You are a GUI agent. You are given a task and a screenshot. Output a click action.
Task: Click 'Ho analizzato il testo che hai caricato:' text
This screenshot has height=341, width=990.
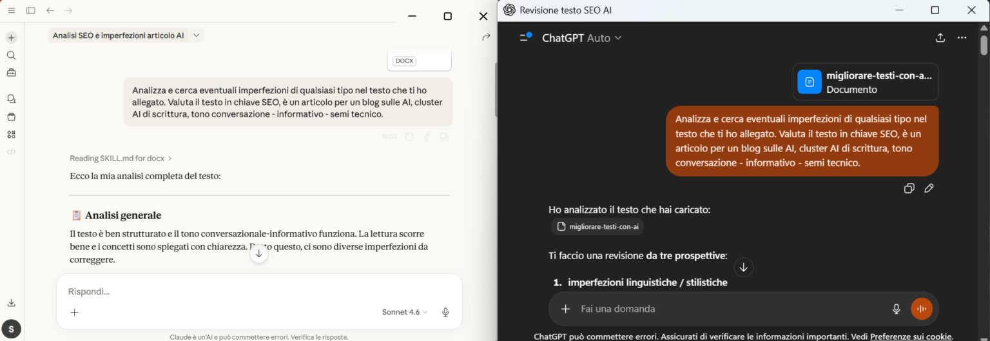click(x=630, y=209)
